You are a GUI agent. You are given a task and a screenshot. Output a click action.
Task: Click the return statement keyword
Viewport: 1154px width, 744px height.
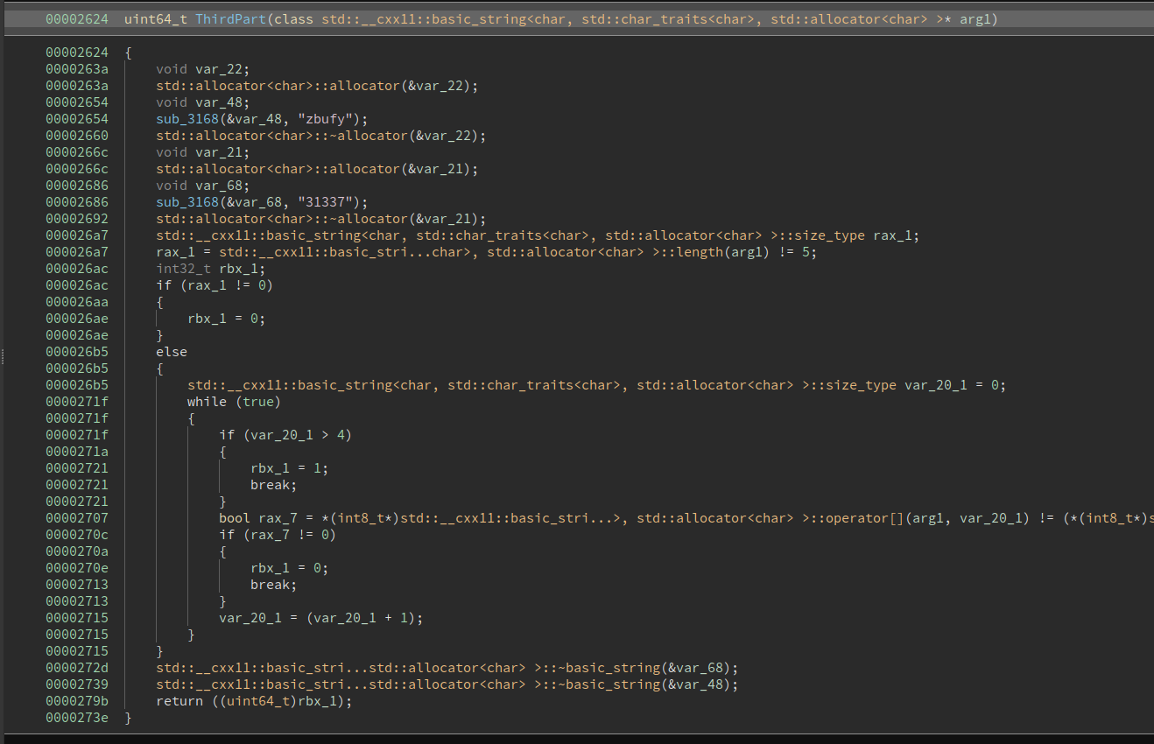tap(179, 701)
